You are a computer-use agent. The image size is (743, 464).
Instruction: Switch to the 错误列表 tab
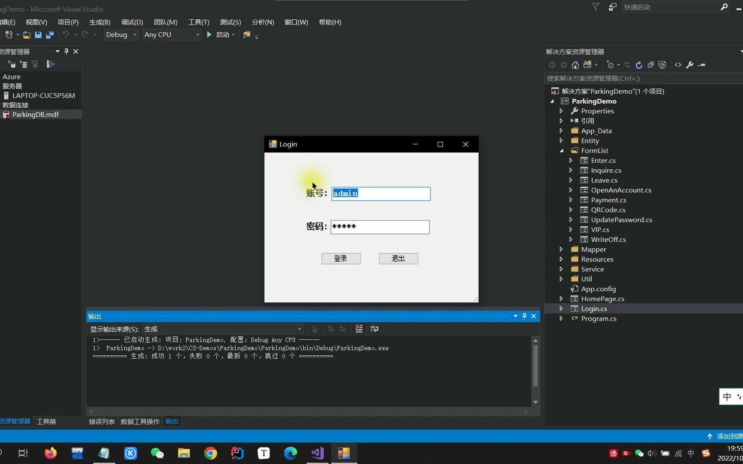coord(101,421)
